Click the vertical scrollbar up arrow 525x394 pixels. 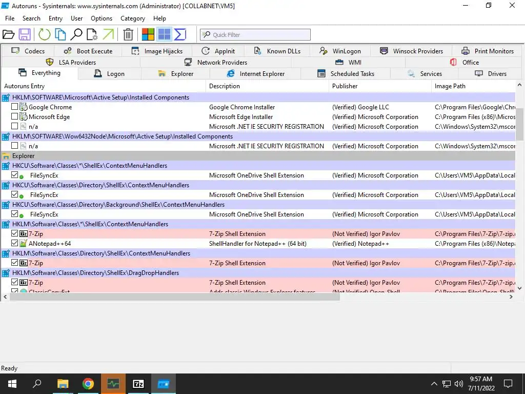(519, 85)
